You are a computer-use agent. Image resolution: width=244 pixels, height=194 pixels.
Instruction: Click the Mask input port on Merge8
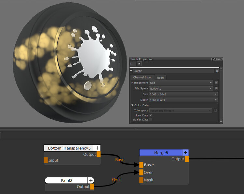pos(142,180)
